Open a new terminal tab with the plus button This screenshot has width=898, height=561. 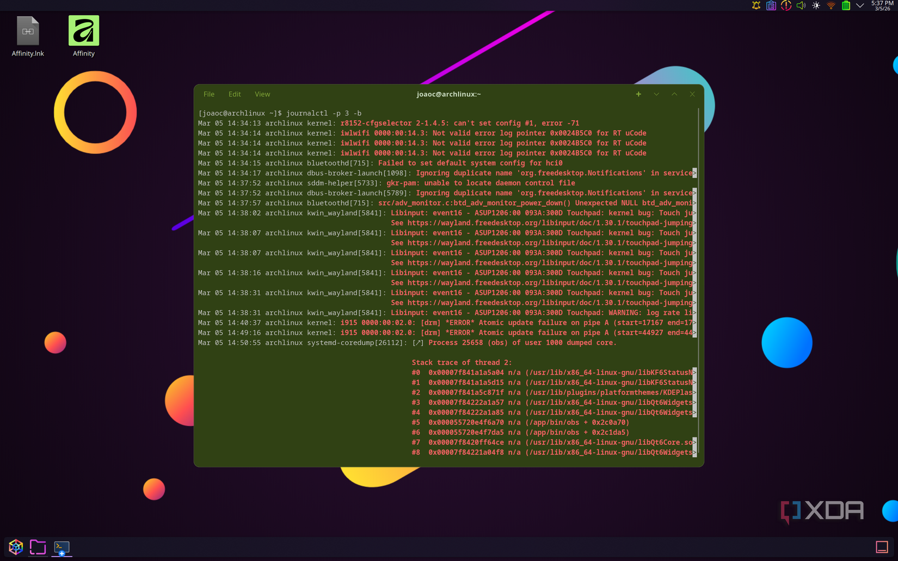pos(638,94)
